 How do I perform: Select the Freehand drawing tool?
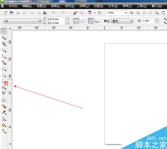point(4,56)
